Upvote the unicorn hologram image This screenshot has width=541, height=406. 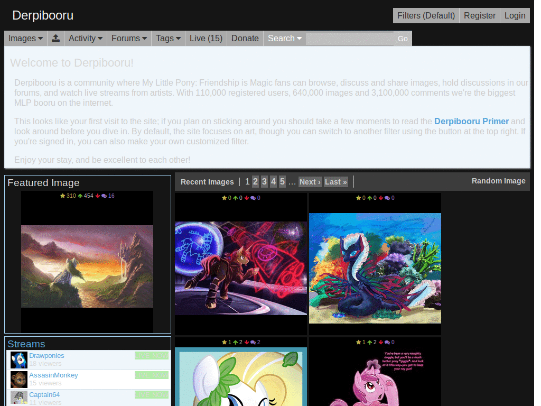(235, 198)
